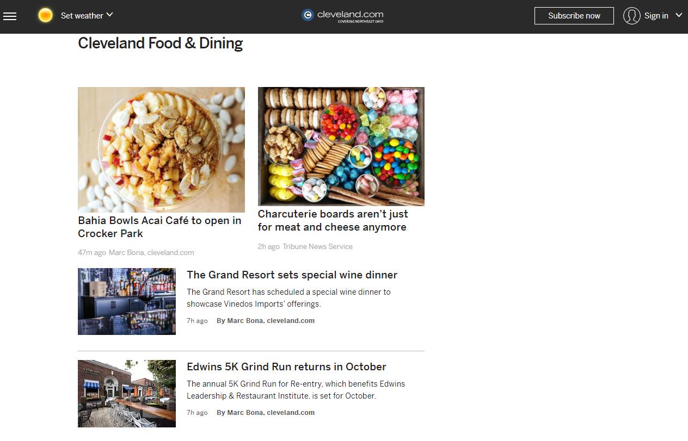Click the Edwins restaurant patio thumbnail

point(127,393)
